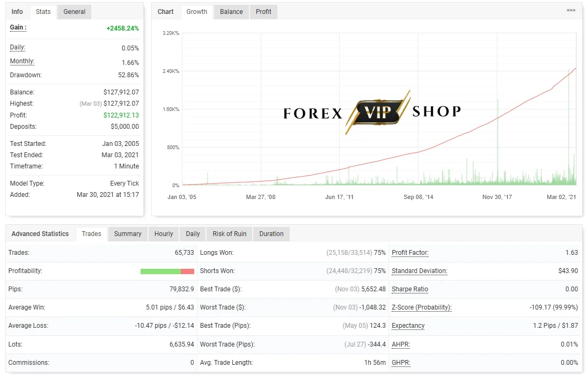Screen dimensions: 588x375
Task: Click the +2458.24% gain value
Action: point(123,28)
